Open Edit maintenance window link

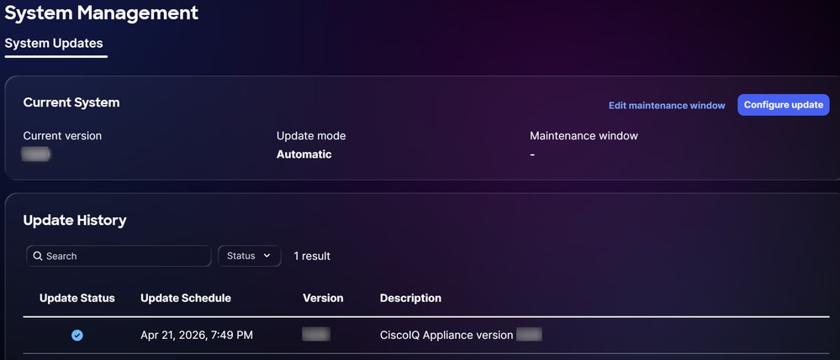coord(667,106)
